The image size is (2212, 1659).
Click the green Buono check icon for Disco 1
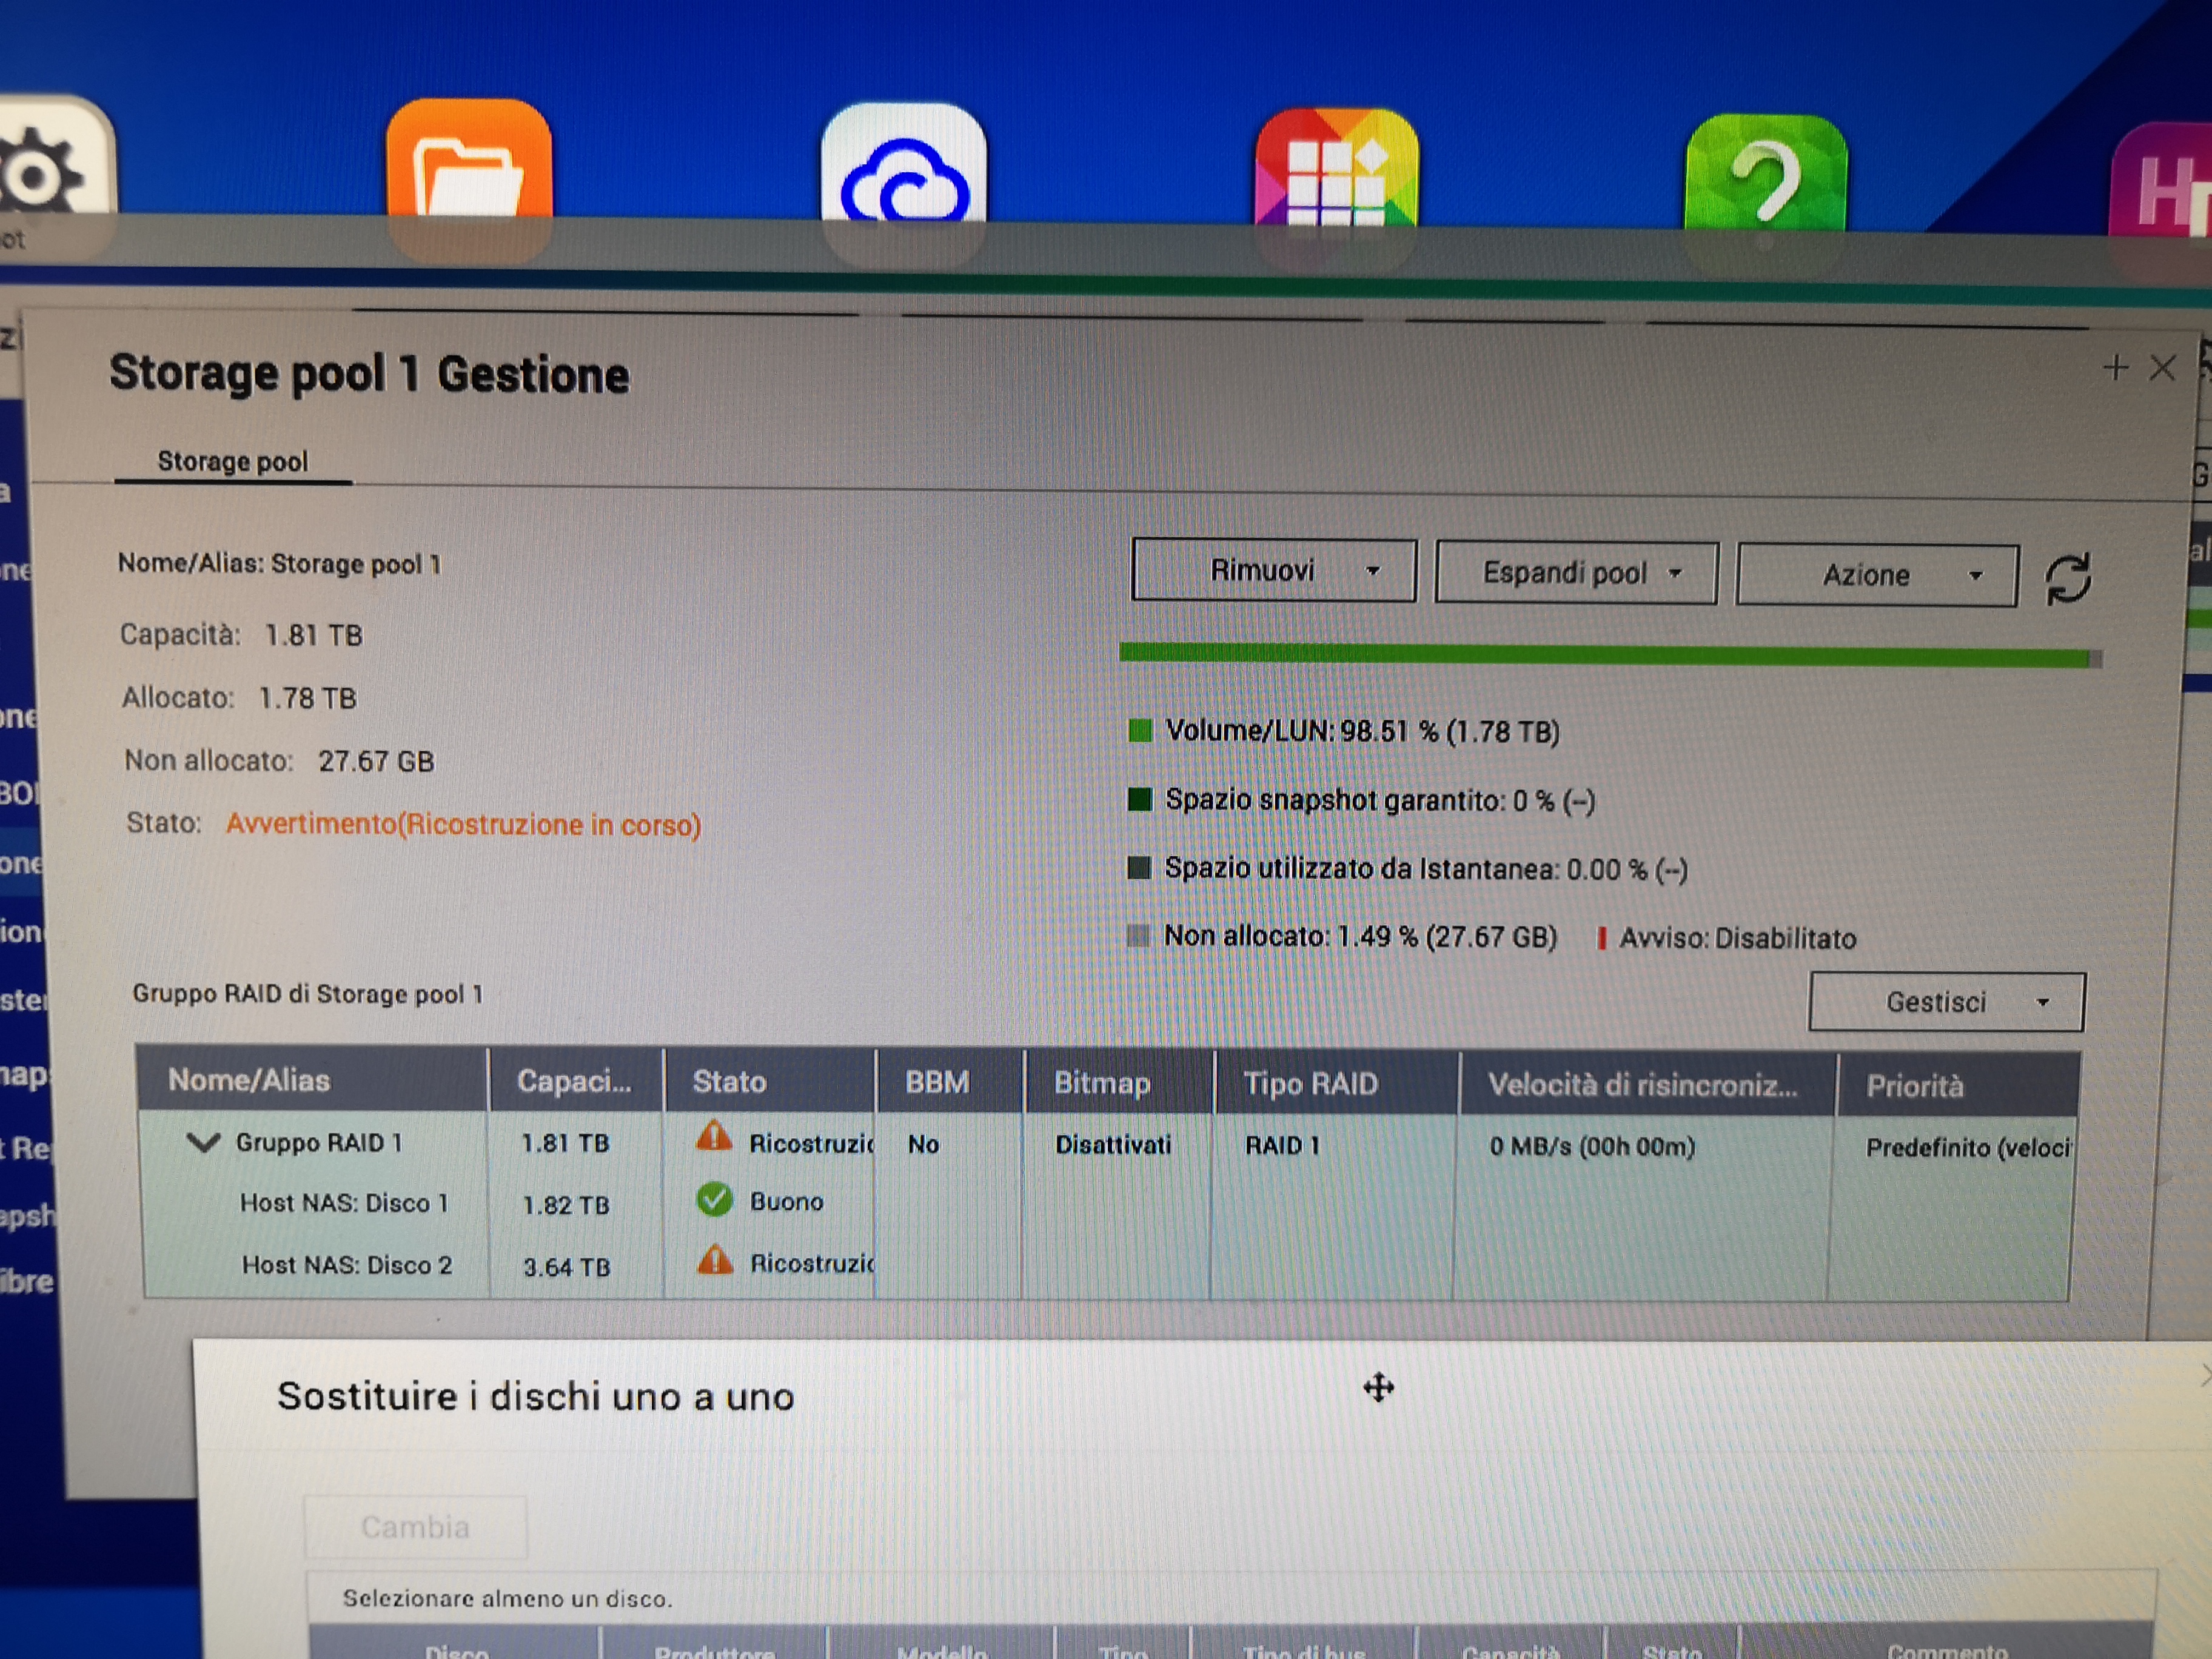click(x=714, y=1200)
